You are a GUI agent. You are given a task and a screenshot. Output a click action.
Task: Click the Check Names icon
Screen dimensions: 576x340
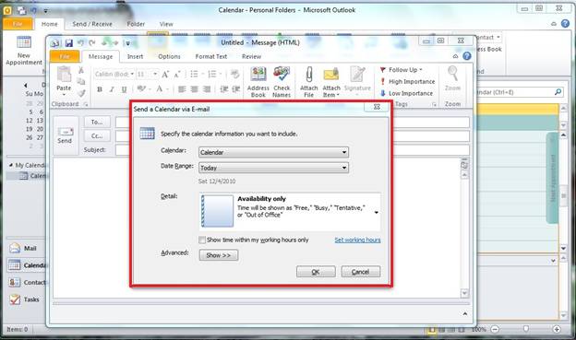(x=282, y=82)
